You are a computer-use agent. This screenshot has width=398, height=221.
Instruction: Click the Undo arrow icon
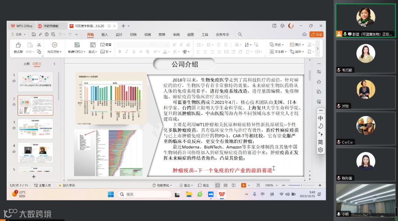point(60,35)
